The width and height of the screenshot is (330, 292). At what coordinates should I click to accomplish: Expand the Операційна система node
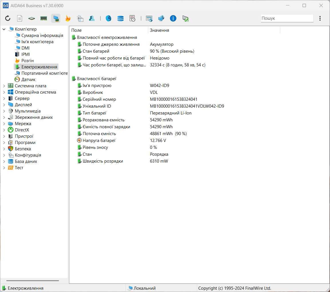(4, 92)
